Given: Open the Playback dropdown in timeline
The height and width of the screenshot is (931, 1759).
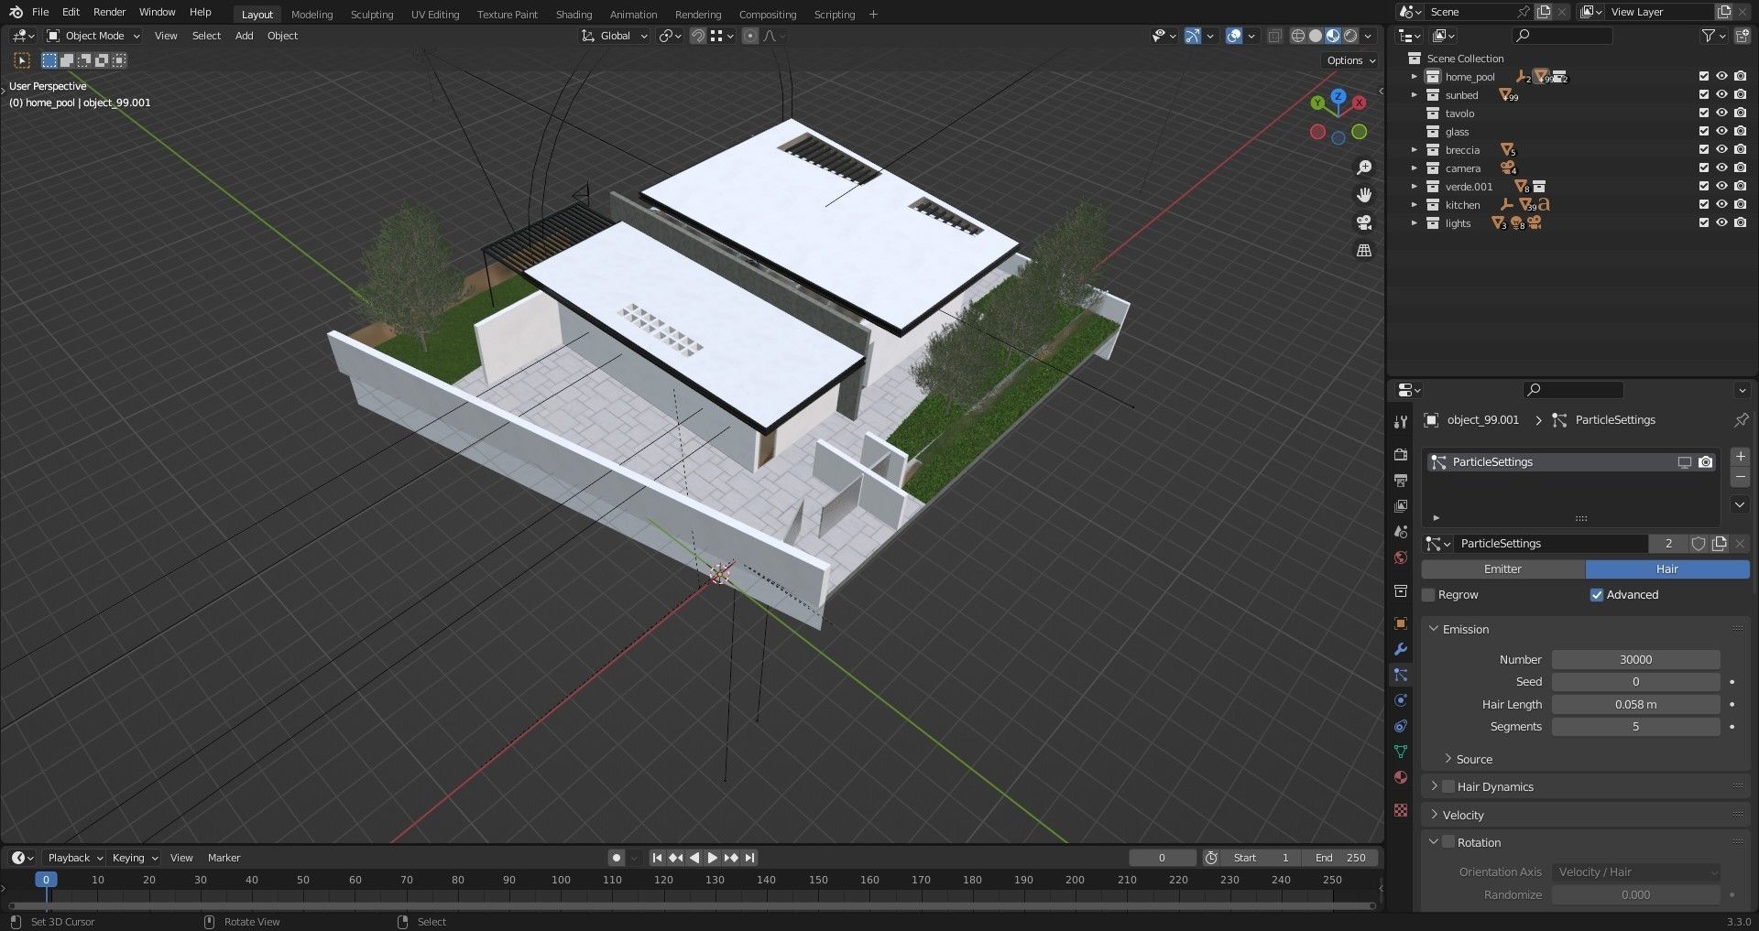Looking at the screenshot, I should [x=74, y=858].
